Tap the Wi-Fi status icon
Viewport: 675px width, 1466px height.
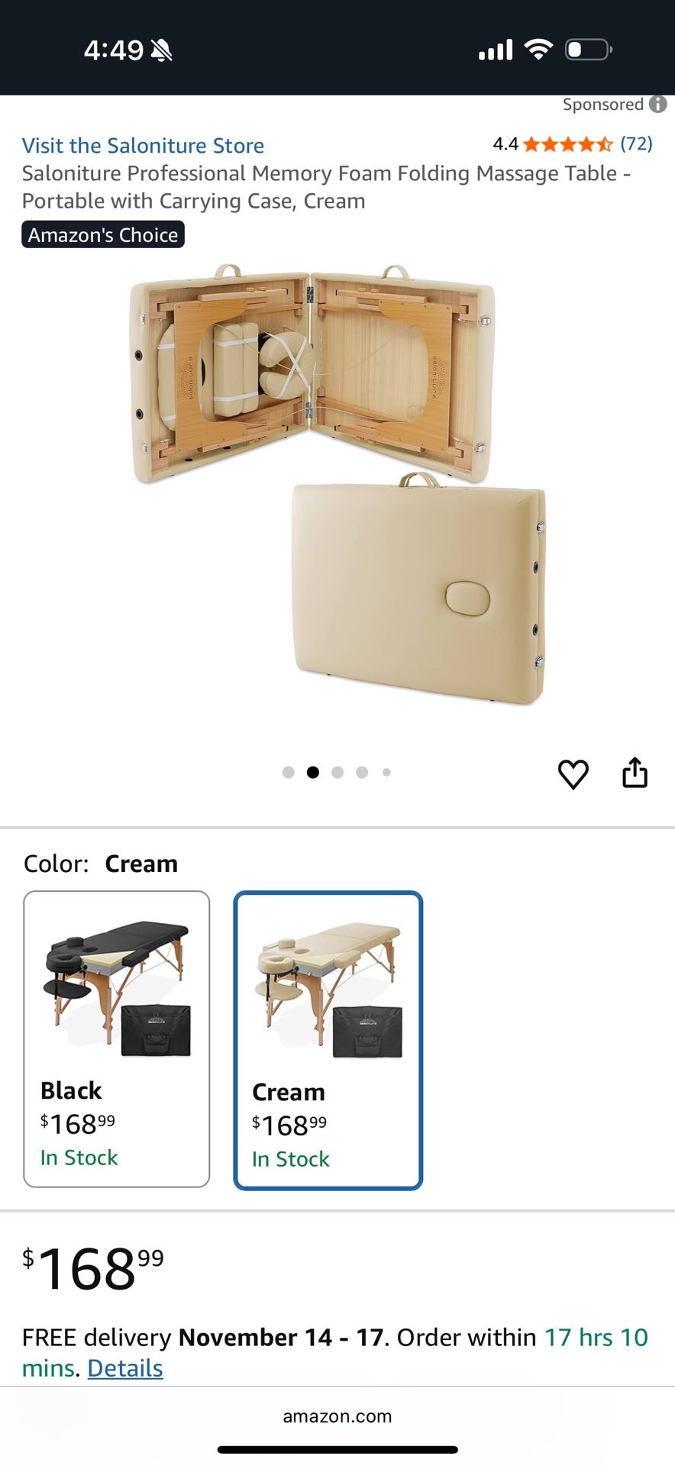[538, 50]
